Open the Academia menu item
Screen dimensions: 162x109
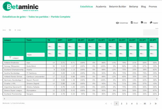[x=101, y=6]
